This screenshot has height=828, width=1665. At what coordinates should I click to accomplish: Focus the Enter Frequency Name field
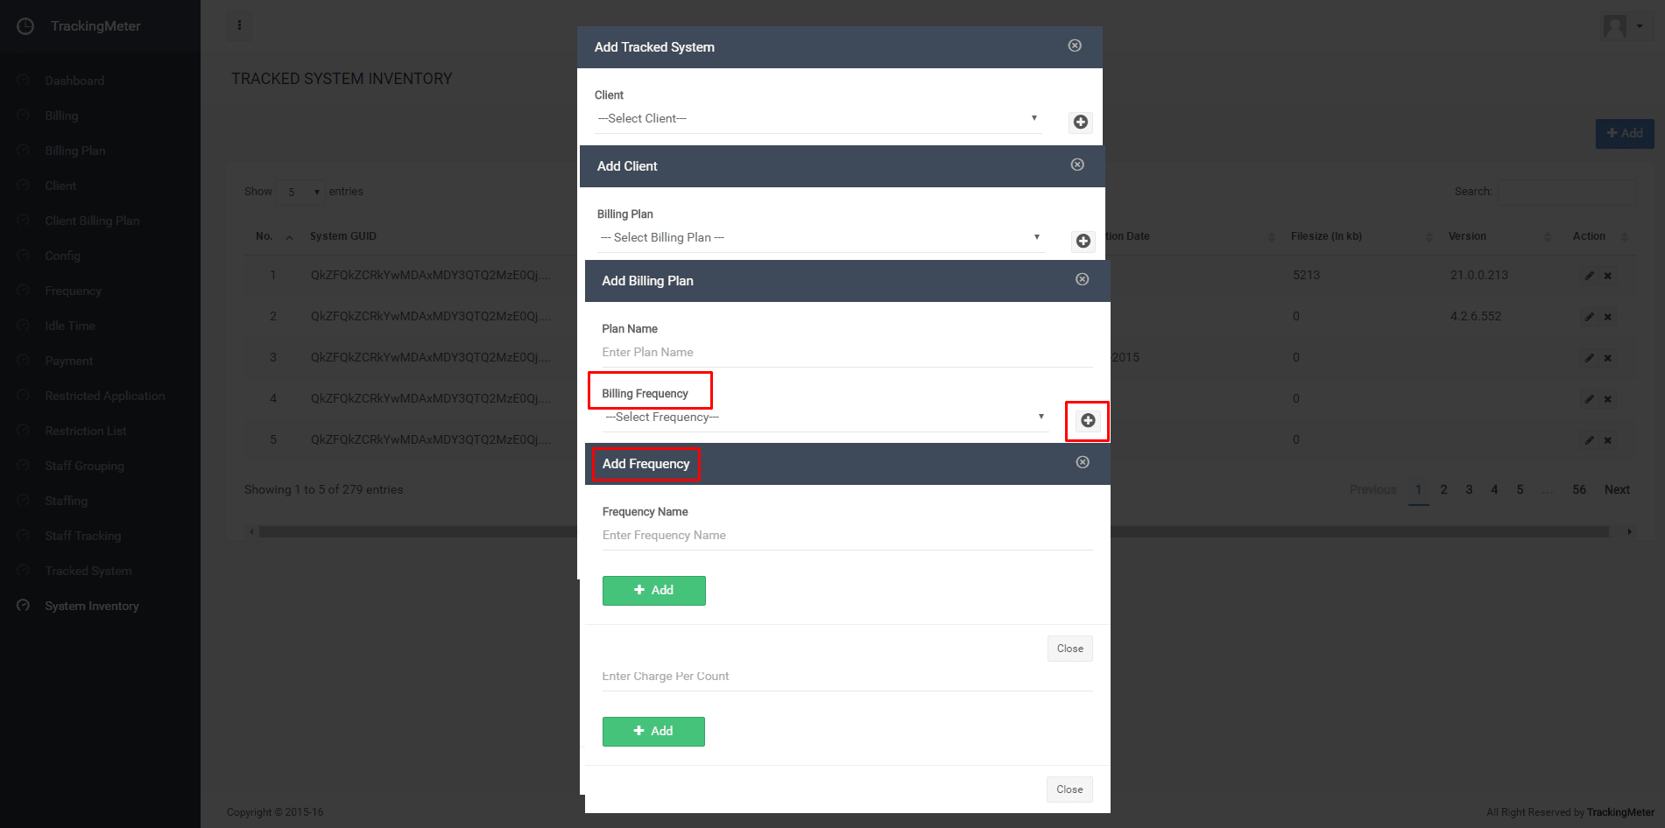[x=847, y=536]
